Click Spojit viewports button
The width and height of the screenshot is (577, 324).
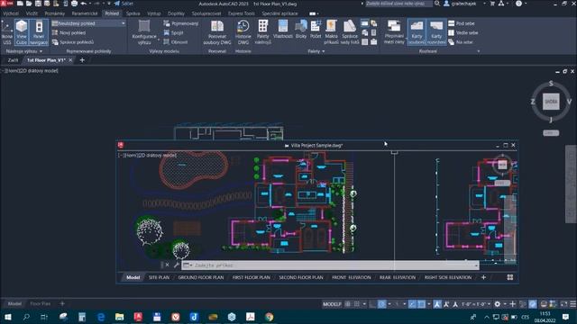(x=173, y=32)
